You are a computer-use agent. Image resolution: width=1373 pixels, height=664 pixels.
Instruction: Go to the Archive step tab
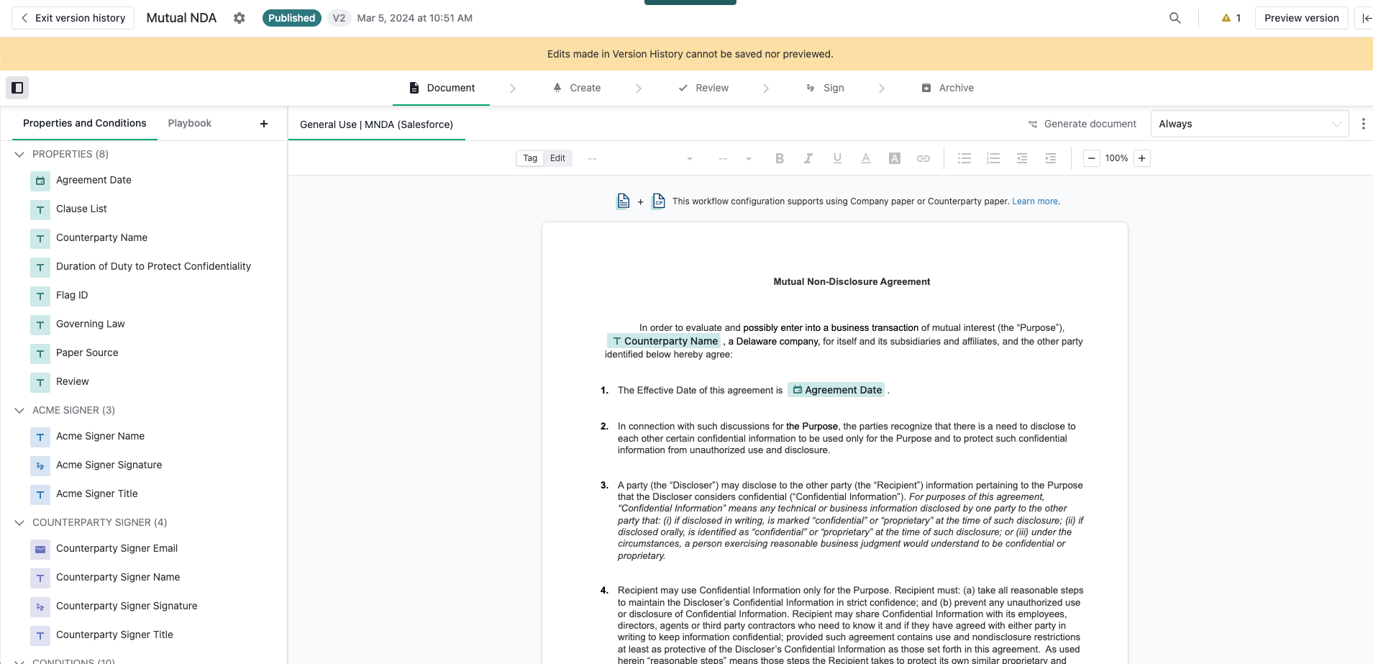[x=948, y=88]
